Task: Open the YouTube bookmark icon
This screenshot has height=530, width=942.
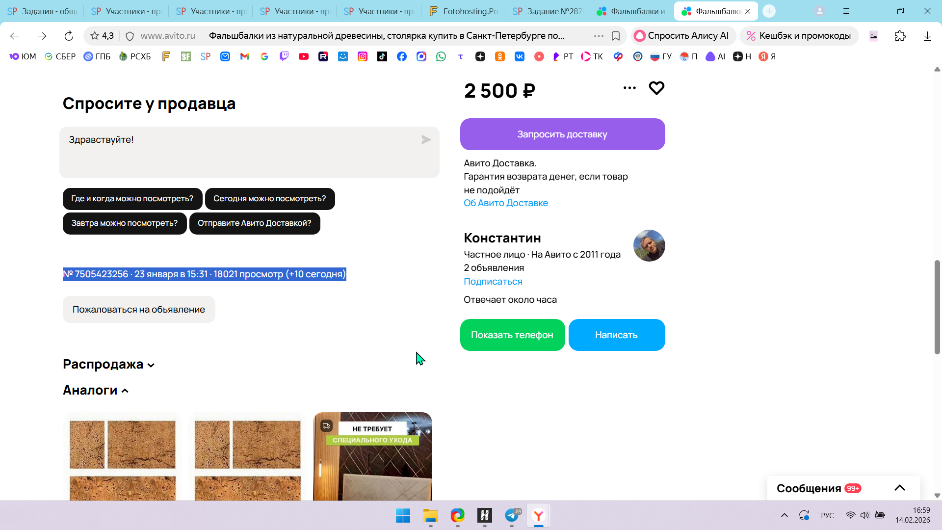Action: [x=304, y=56]
